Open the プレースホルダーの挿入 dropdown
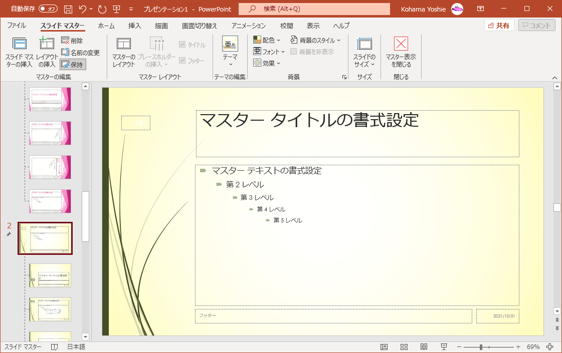Image resolution: width=562 pixels, height=353 pixels. pyautogui.click(x=156, y=52)
